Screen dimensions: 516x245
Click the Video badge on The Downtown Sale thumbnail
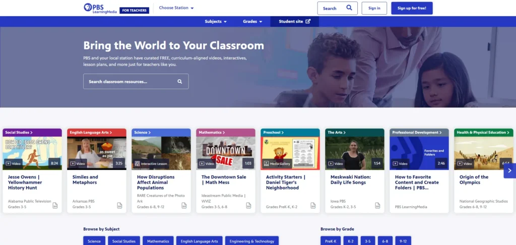click(x=207, y=164)
